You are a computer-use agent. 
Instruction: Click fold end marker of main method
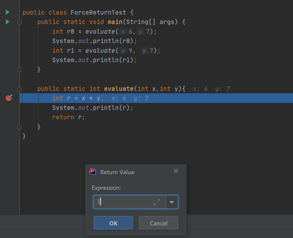[x=19, y=70]
